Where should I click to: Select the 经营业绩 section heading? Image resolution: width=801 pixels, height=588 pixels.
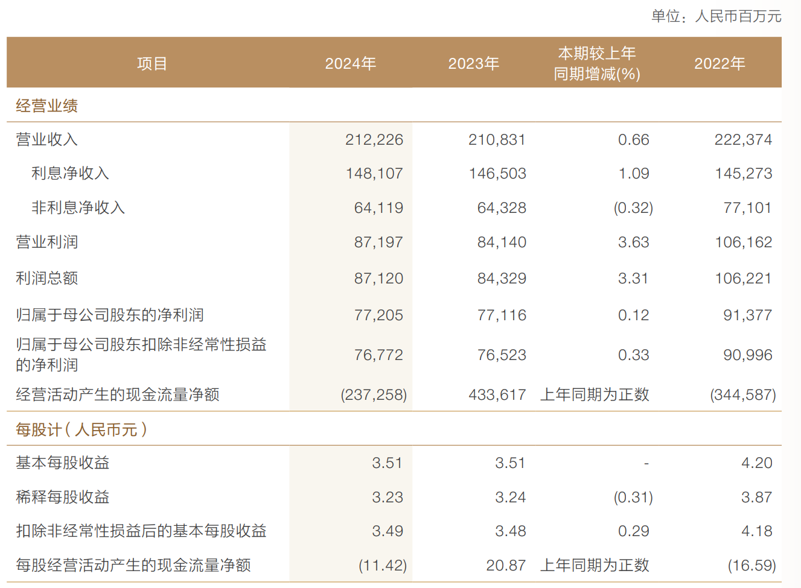47,106
